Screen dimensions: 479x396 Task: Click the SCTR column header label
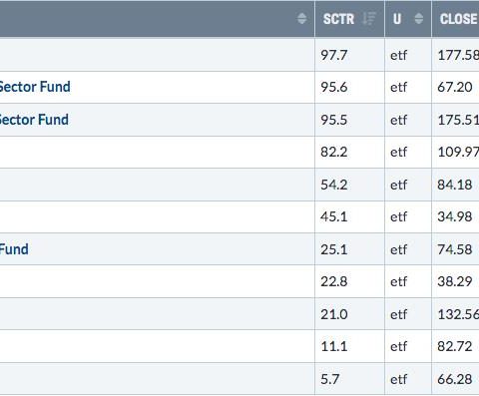tap(338, 19)
